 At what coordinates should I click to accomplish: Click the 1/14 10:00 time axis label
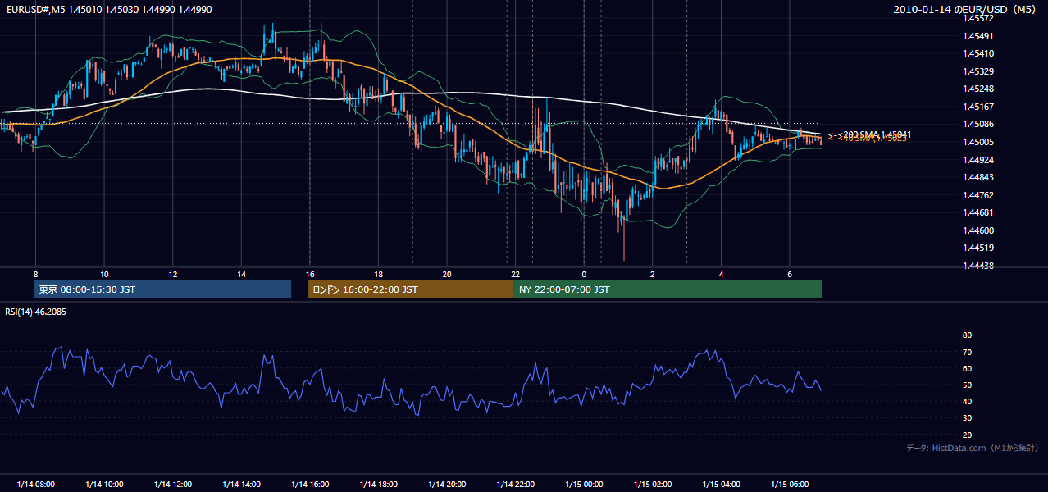pyautogui.click(x=104, y=485)
